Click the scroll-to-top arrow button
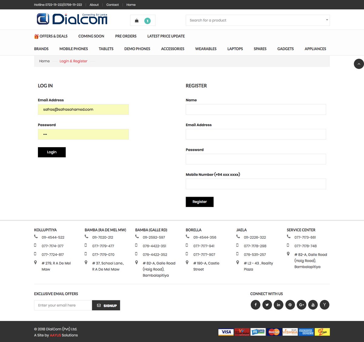364x342 pixels. coord(359,64)
